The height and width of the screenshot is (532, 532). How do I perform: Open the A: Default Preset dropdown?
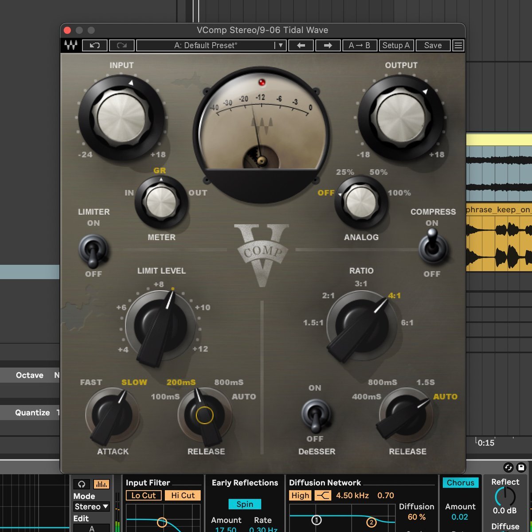point(211,45)
